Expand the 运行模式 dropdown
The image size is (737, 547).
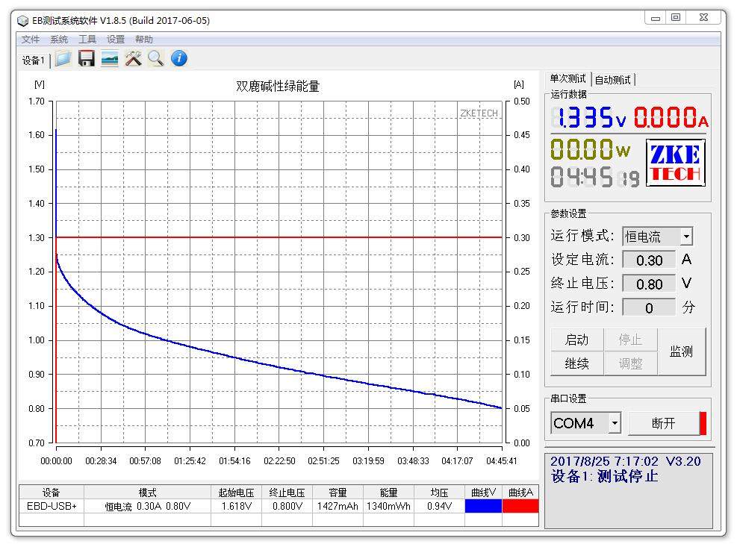click(x=685, y=237)
